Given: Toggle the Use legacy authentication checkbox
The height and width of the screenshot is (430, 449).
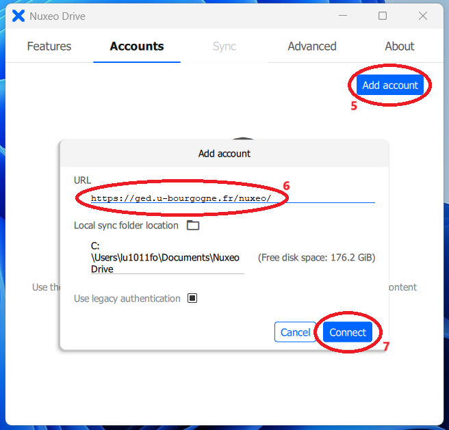Looking at the screenshot, I should 192,298.
